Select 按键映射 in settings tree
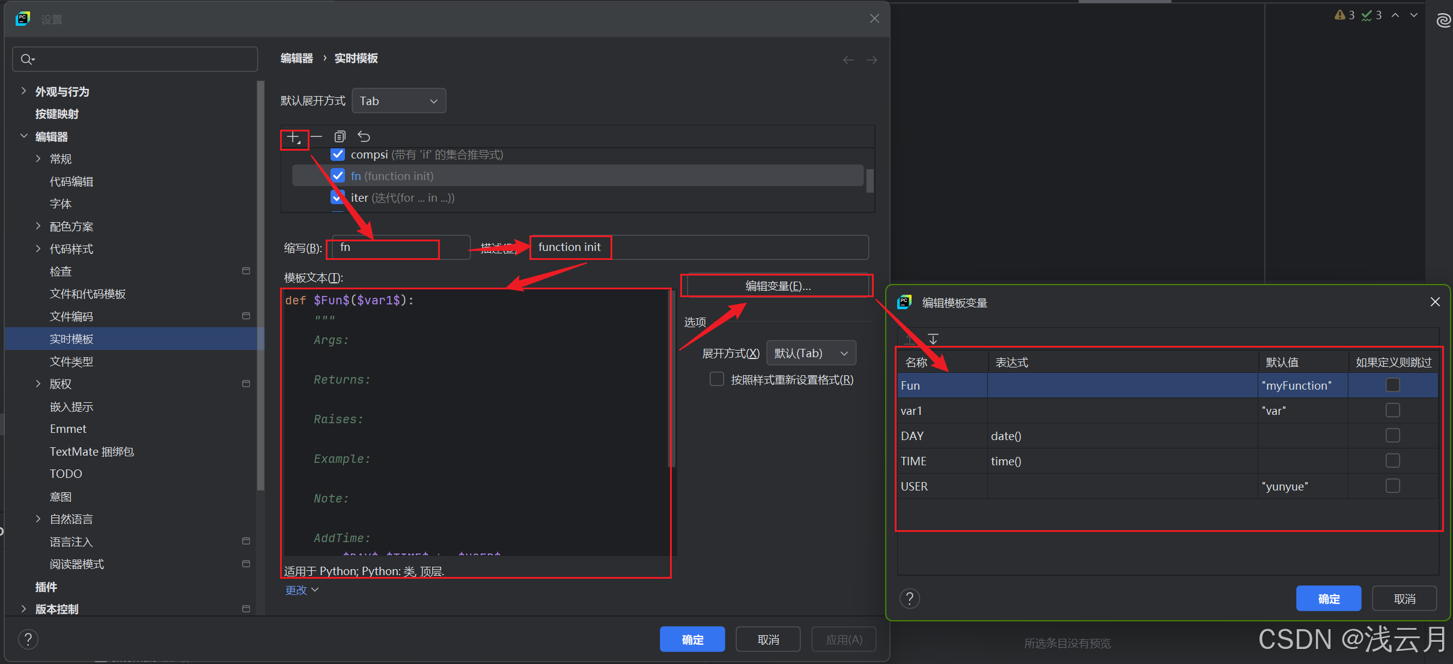 (x=57, y=114)
